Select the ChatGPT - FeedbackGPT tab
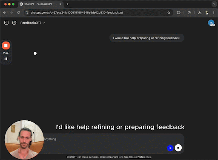Screen dimensions: 218x160 click(40, 4)
